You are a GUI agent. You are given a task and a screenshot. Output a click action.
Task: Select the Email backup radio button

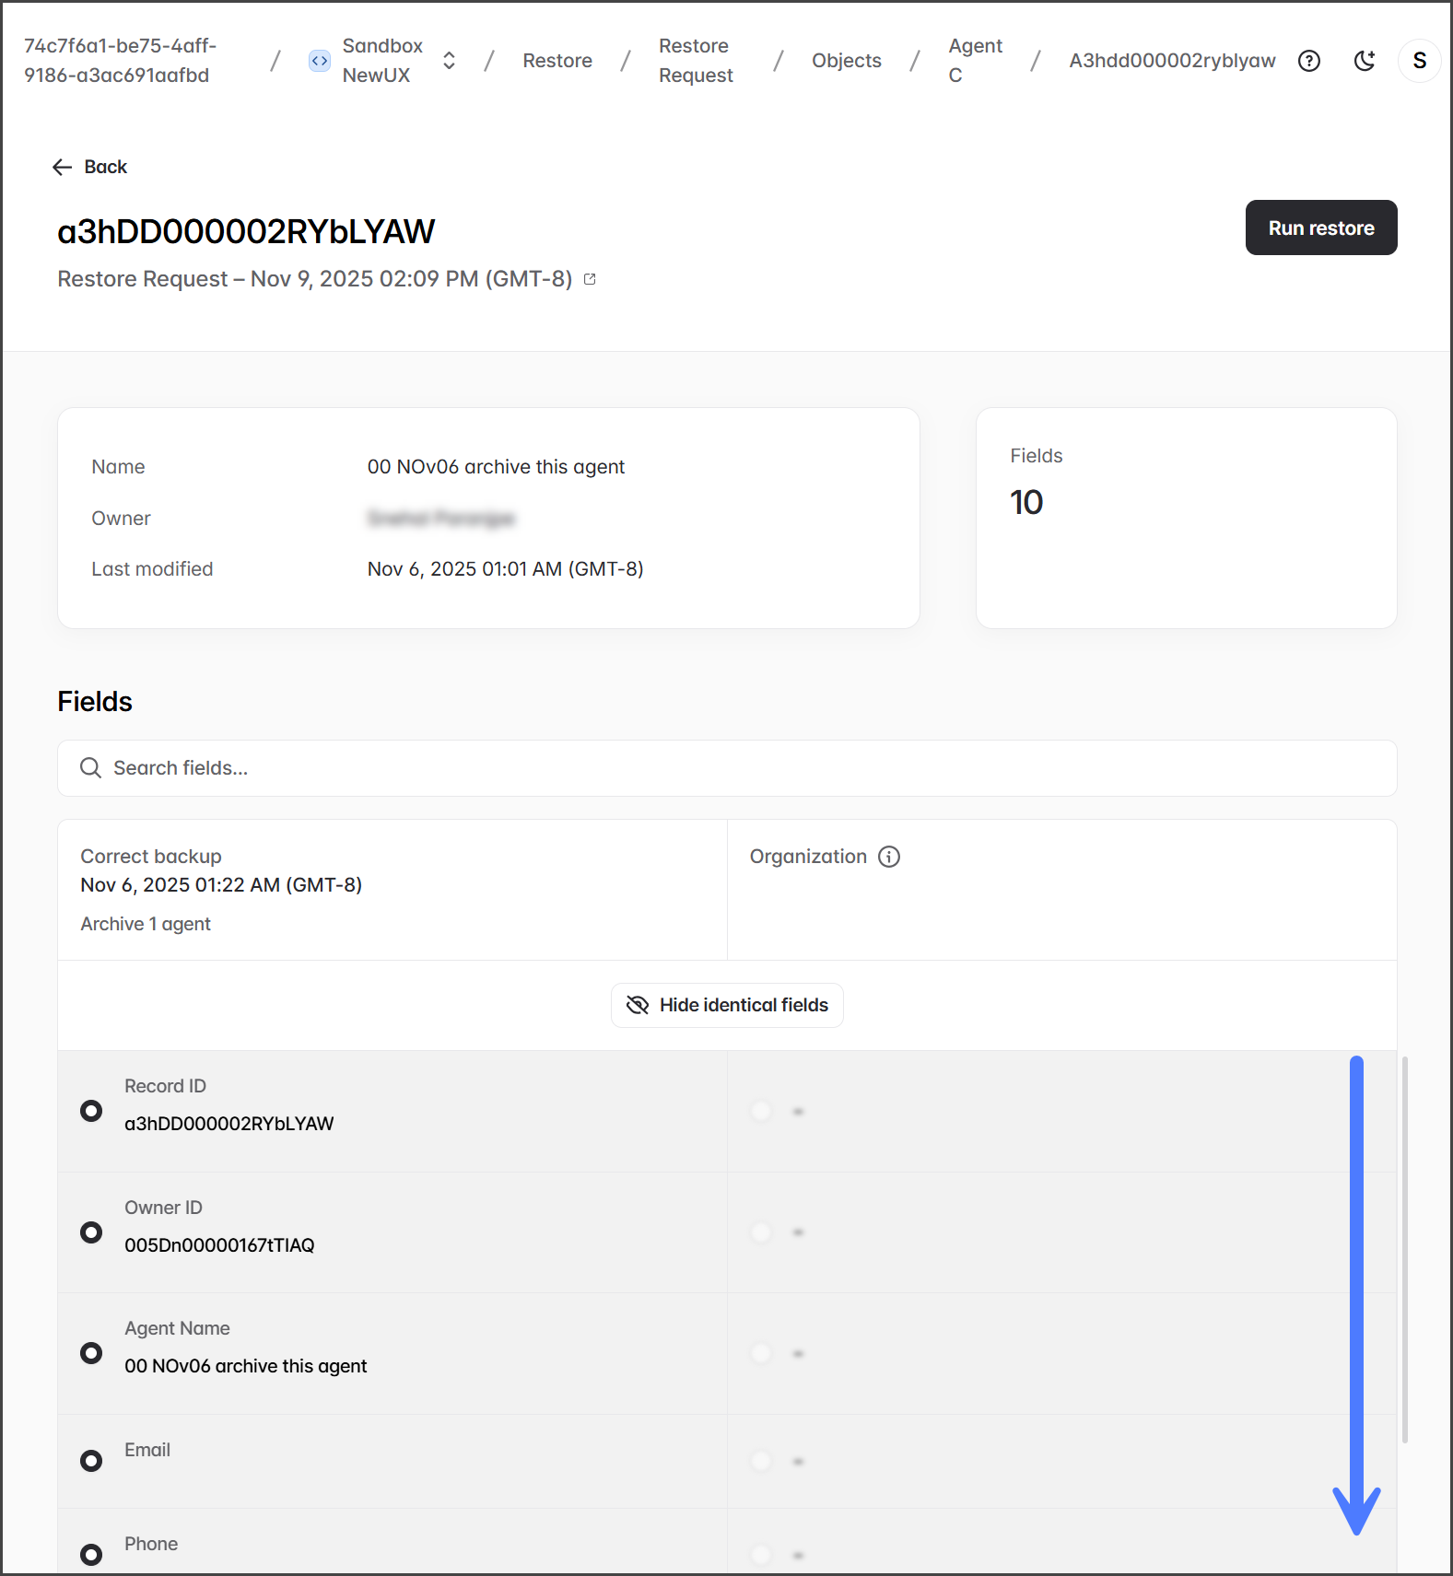(x=91, y=1461)
